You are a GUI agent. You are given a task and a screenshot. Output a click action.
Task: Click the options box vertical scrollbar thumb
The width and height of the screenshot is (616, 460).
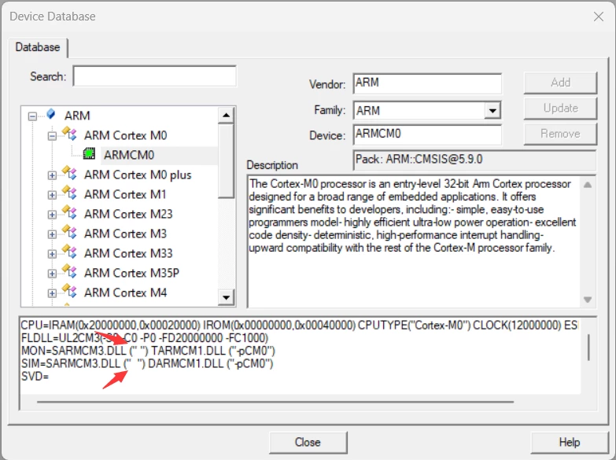point(588,347)
